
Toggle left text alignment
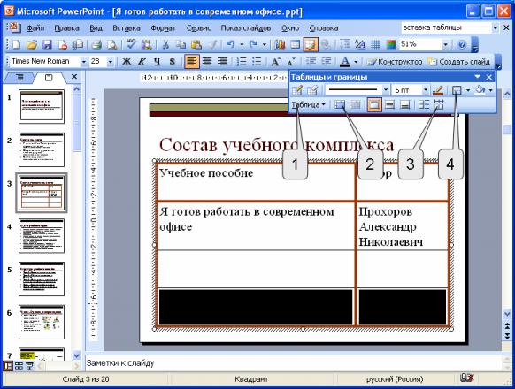[x=192, y=61]
